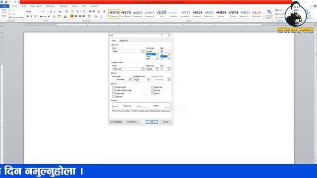Image resolution: width=317 pixels, height=178 pixels.
Task: Open the Review ribbon tab
Action: 75,6
